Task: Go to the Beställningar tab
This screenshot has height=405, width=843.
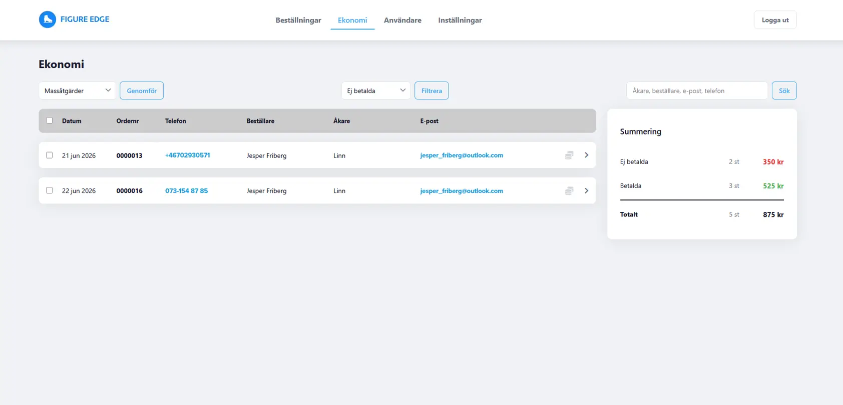Action: tap(298, 20)
